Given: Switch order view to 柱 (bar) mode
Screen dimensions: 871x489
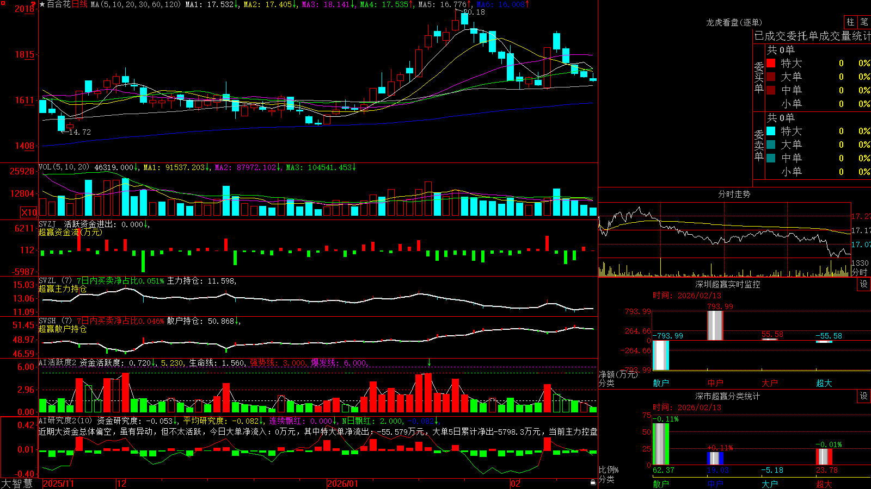Looking at the screenshot, I should coord(850,22).
